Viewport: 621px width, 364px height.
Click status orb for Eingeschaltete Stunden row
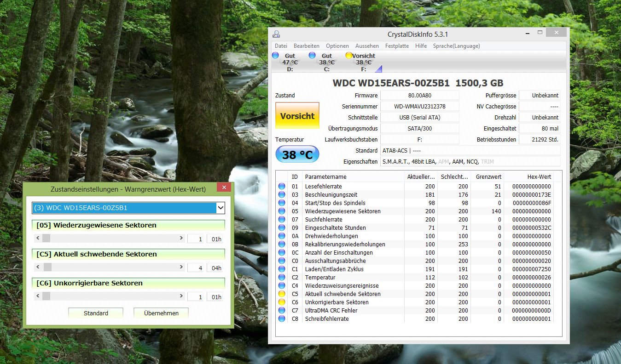tap(282, 227)
